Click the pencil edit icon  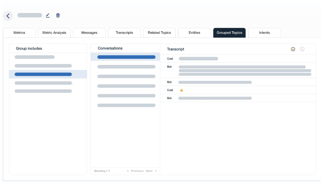[x=48, y=15]
